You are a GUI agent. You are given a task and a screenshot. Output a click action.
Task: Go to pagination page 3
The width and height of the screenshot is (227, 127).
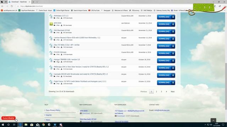coord(161,92)
